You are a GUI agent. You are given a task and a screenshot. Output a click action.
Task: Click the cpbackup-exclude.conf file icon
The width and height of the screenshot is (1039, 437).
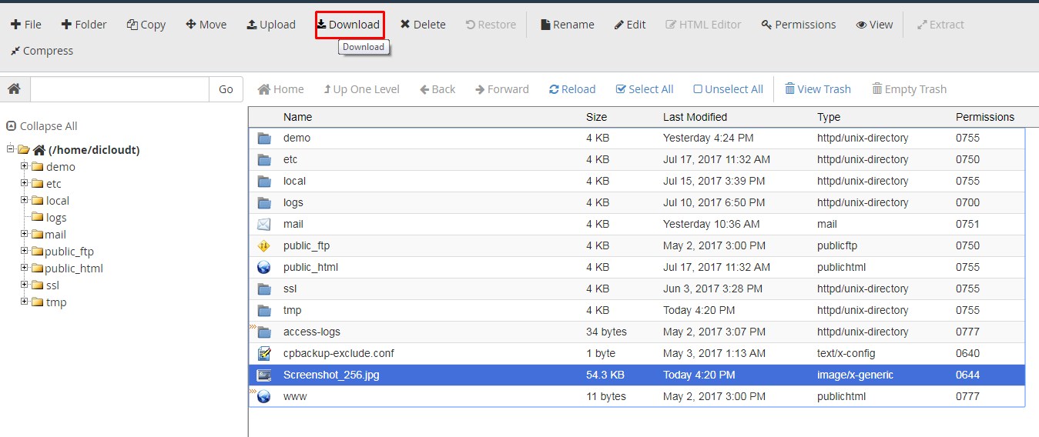[x=264, y=354]
